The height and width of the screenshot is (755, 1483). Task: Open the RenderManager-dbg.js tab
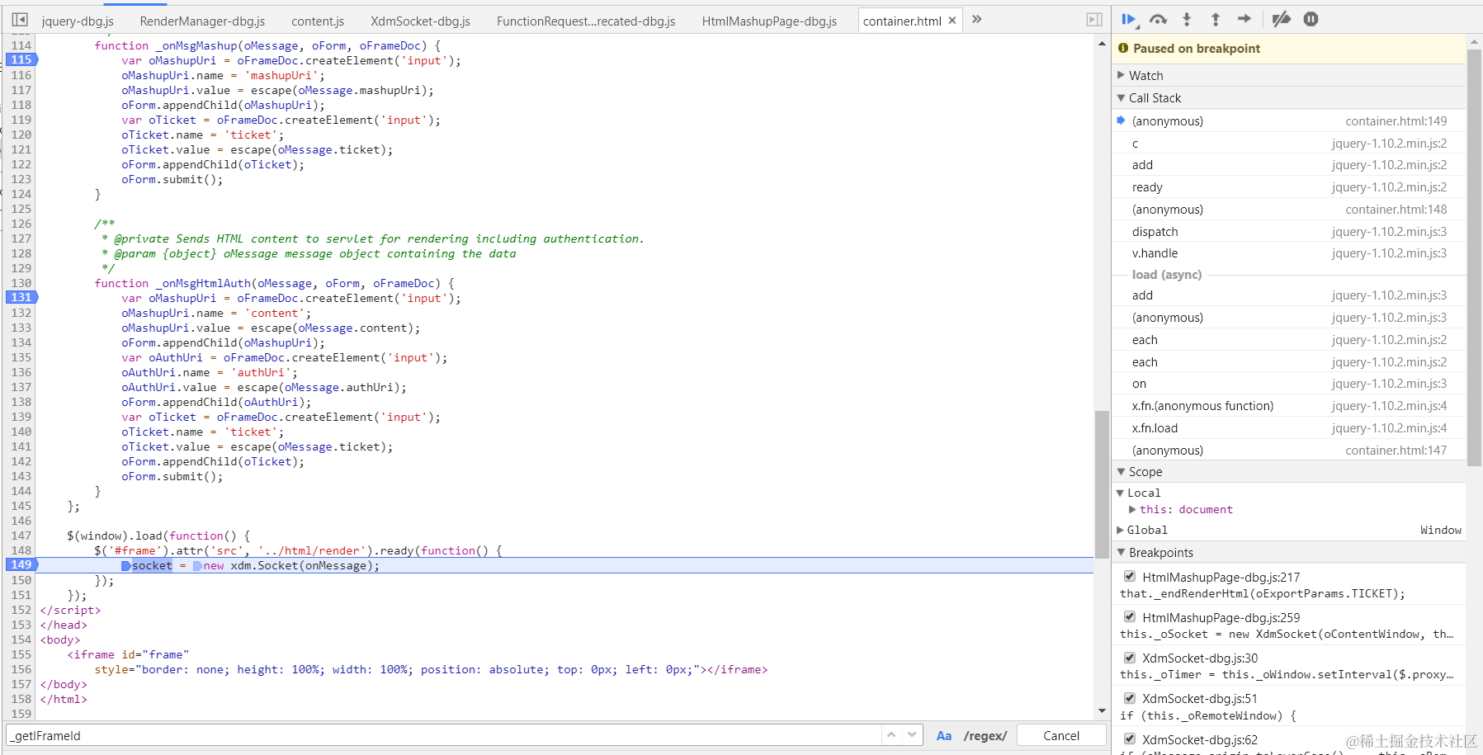point(202,21)
